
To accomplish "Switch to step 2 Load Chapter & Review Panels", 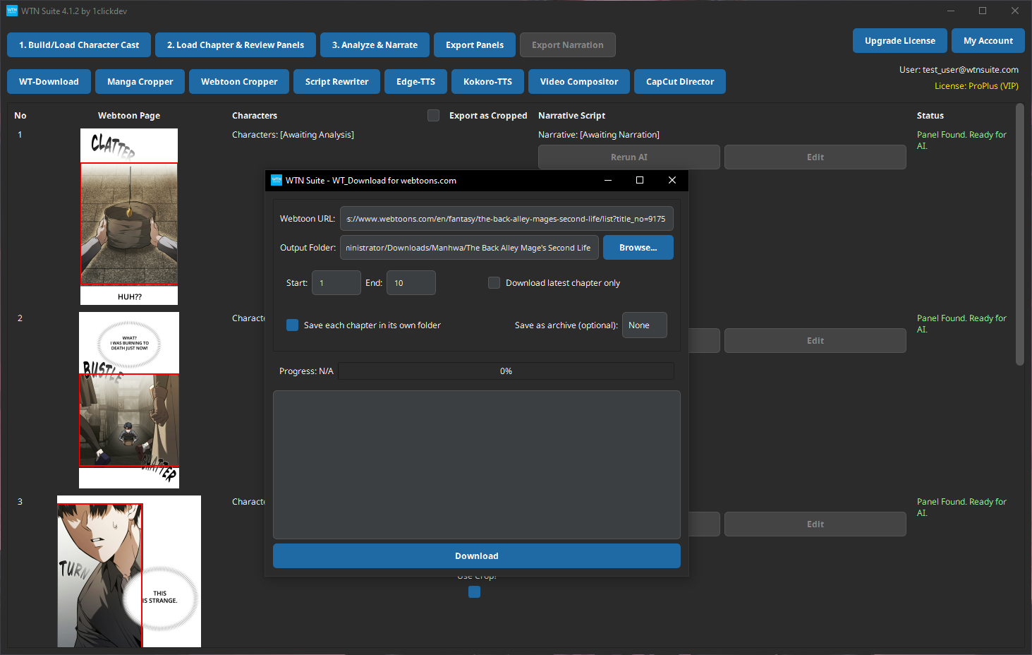I will click(x=235, y=44).
